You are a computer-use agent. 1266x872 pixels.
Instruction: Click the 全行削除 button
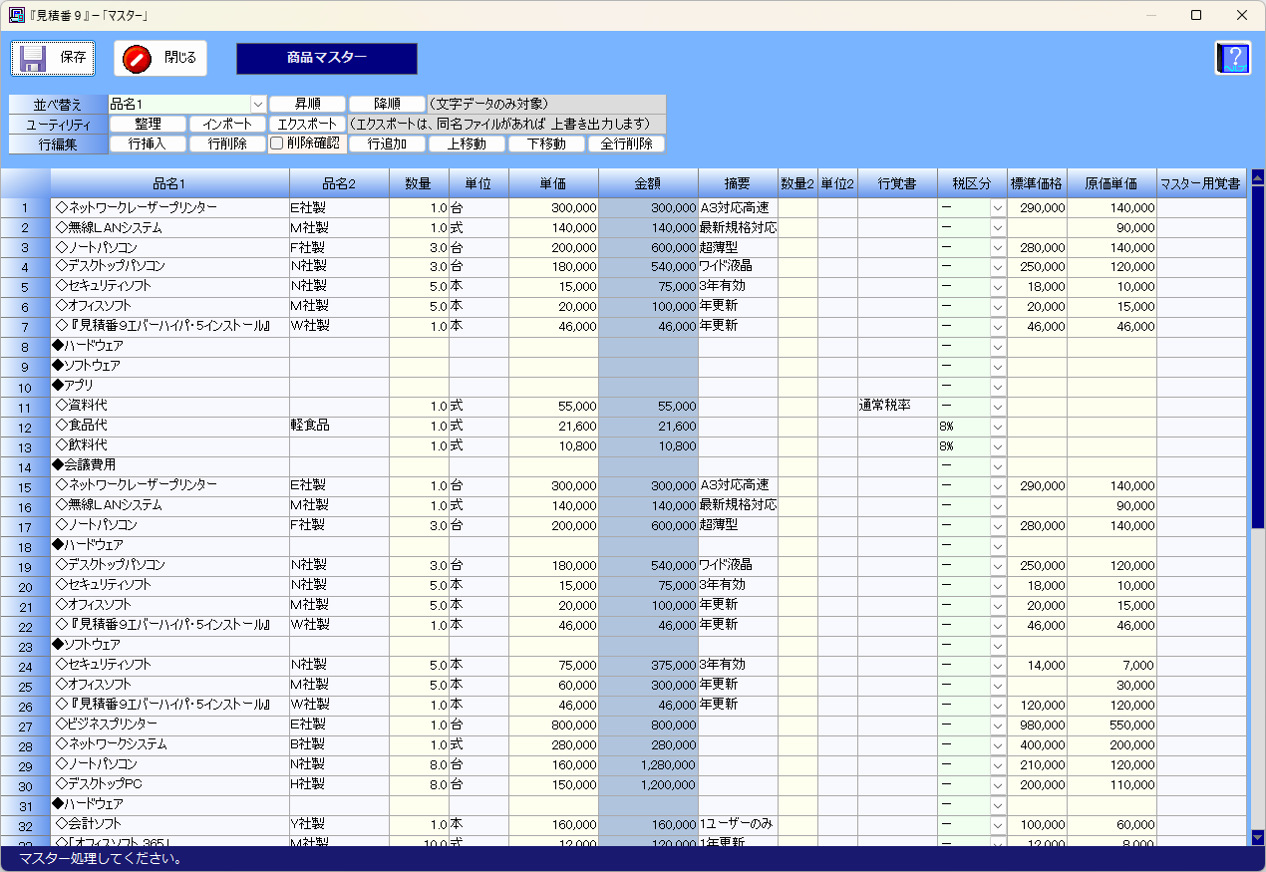point(626,144)
